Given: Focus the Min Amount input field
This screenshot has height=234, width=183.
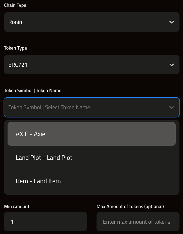Looking at the screenshot, I should pyautogui.click(x=45, y=222).
